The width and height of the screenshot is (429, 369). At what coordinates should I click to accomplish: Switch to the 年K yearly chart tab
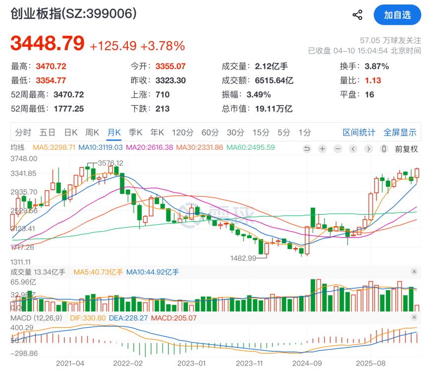pyautogui.click(x=157, y=132)
